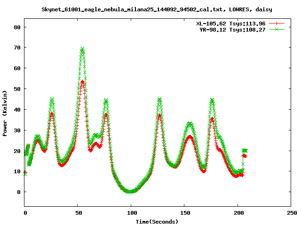Click the 70 tick label on y-axis

click(16, 48)
